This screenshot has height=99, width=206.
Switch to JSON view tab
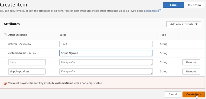click(194, 5)
